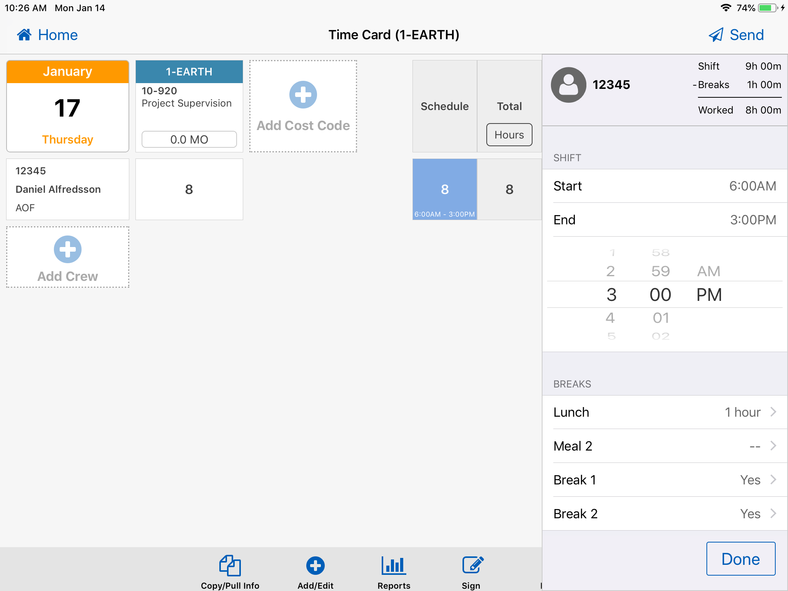Open the Break 2 setting row
Image resolution: width=788 pixels, height=591 pixels.
664,514
